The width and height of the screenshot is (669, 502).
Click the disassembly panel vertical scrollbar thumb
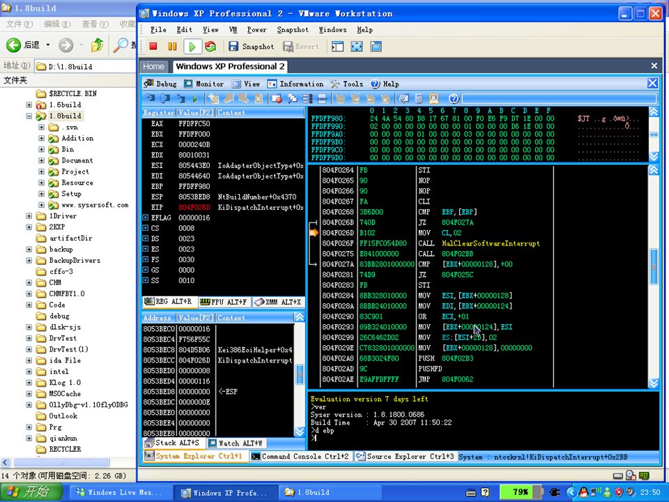[654, 267]
